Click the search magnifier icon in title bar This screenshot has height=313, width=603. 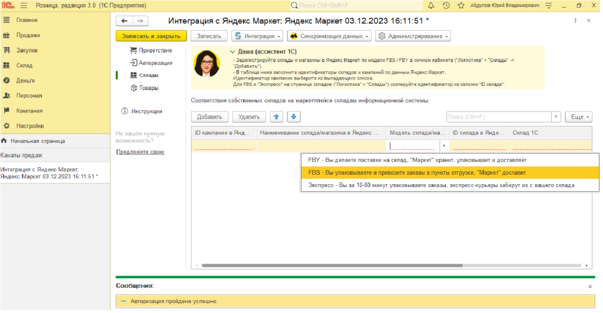[x=294, y=5]
